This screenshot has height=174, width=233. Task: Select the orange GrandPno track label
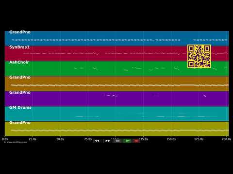coord(20,77)
